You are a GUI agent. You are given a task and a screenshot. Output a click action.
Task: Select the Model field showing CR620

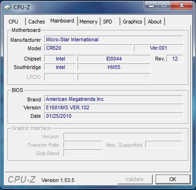[88, 48]
